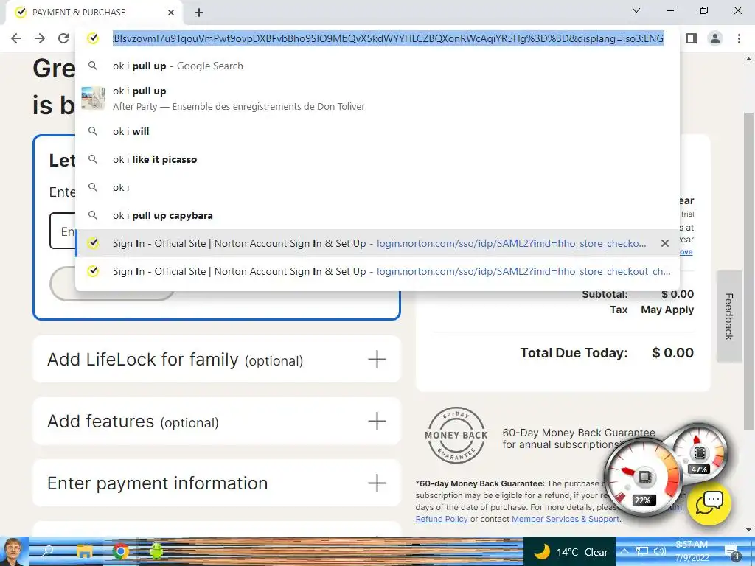Click the scrollbar down arrow
This screenshot has height=566, width=755.
tap(748, 530)
